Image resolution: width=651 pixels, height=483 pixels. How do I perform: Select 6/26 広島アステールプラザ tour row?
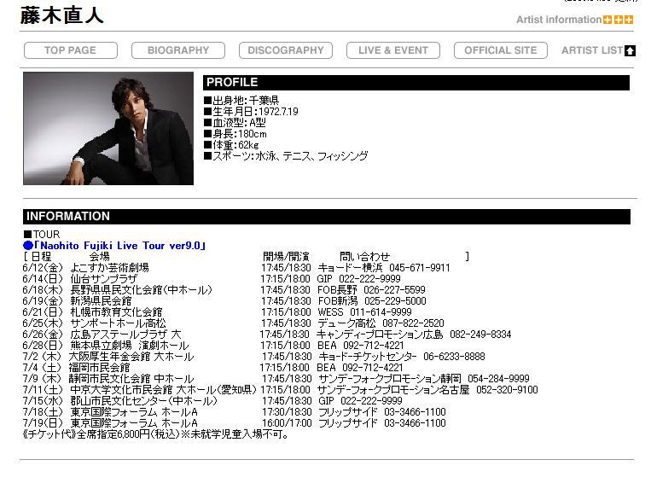click(x=267, y=335)
